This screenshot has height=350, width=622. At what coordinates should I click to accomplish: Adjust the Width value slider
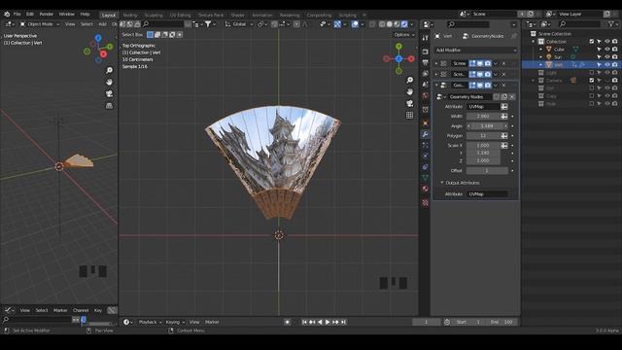point(483,117)
